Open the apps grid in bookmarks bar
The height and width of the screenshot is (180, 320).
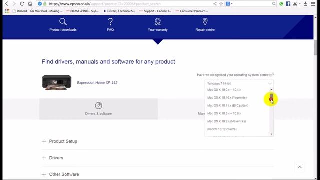(x=7, y=11)
